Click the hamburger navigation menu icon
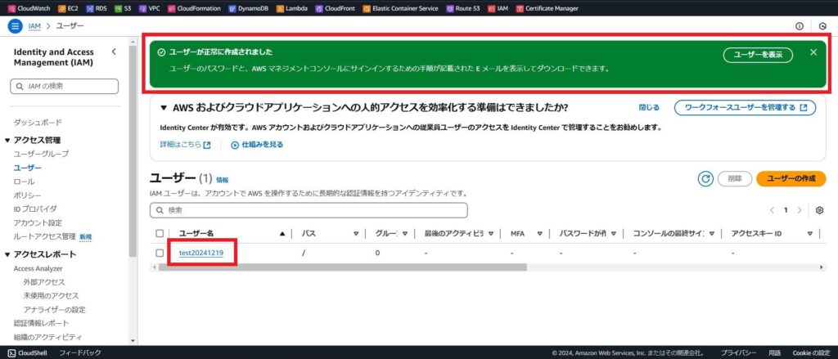Viewport: 838px width, 359px height. click(x=15, y=26)
